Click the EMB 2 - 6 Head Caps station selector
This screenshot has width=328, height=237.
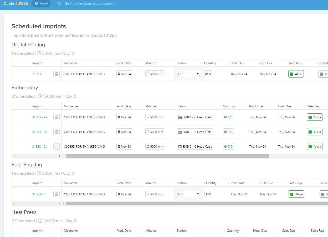pos(195,146)
